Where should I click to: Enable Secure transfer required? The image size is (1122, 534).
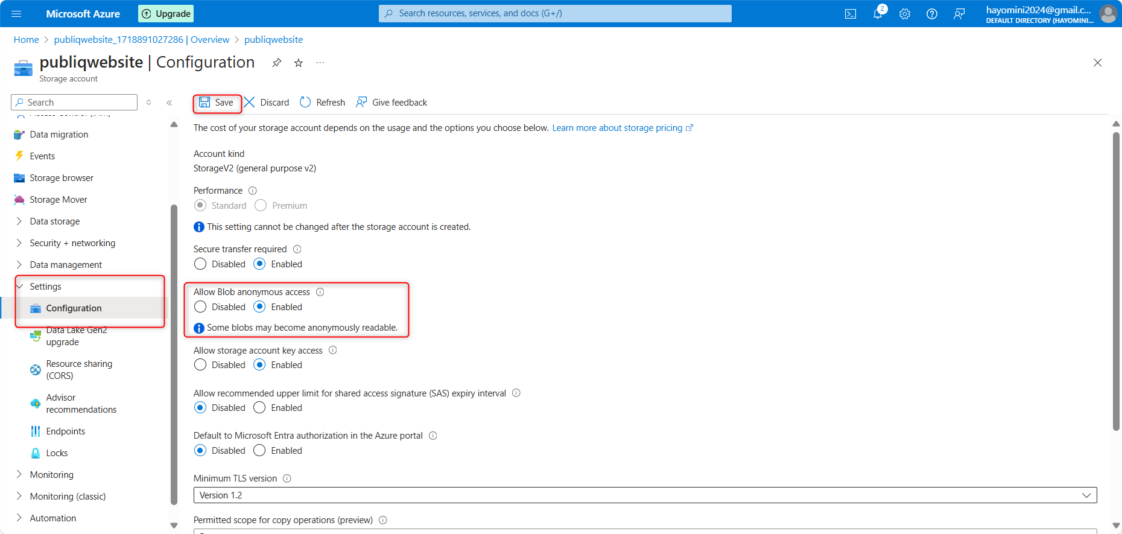tap(259, 264)
